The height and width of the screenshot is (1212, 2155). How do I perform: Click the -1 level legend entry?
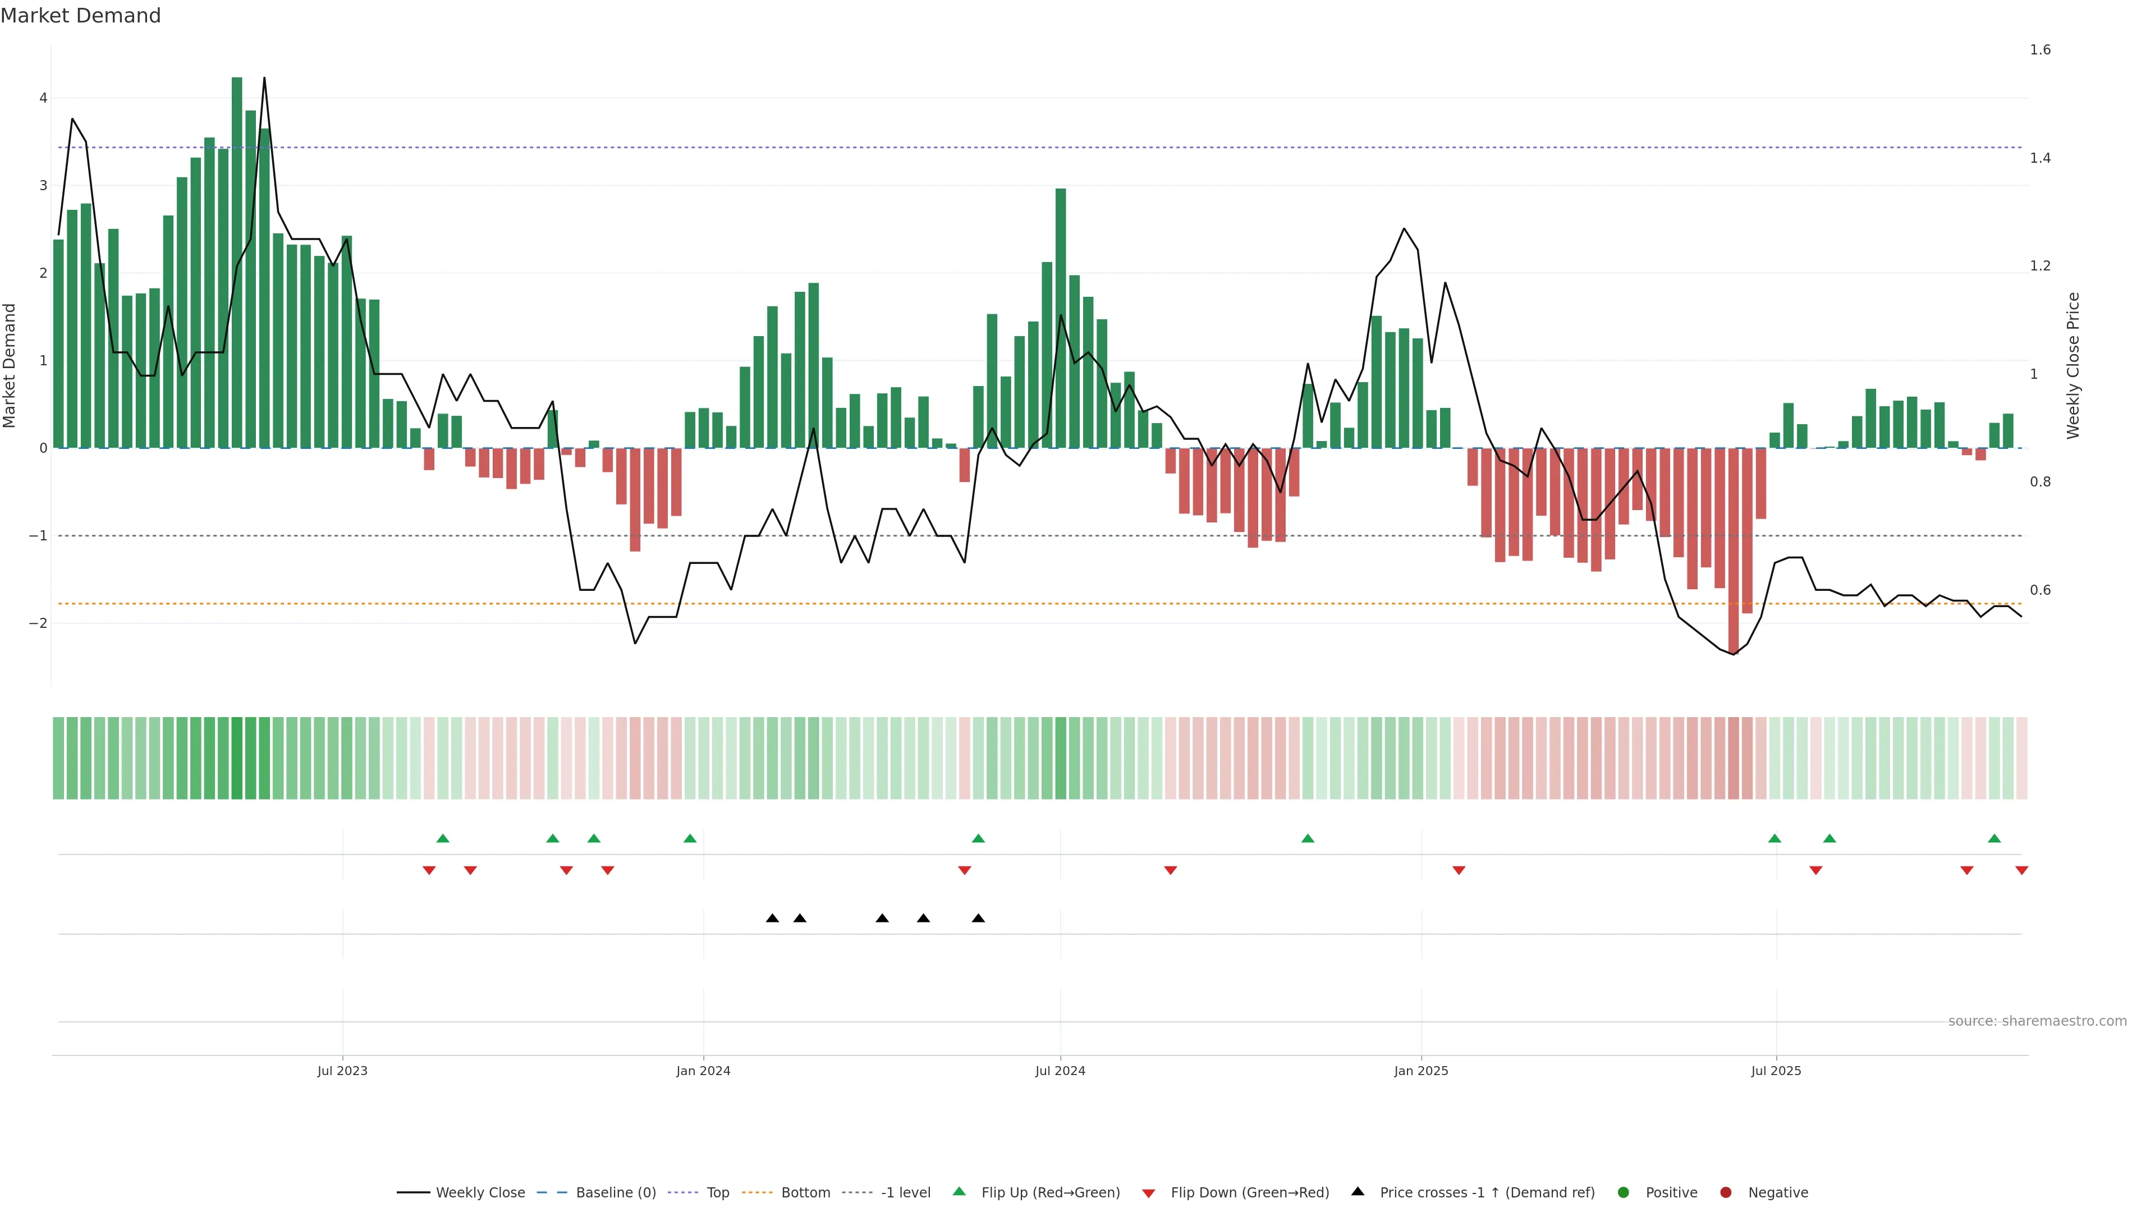(x=905, y=1192)
